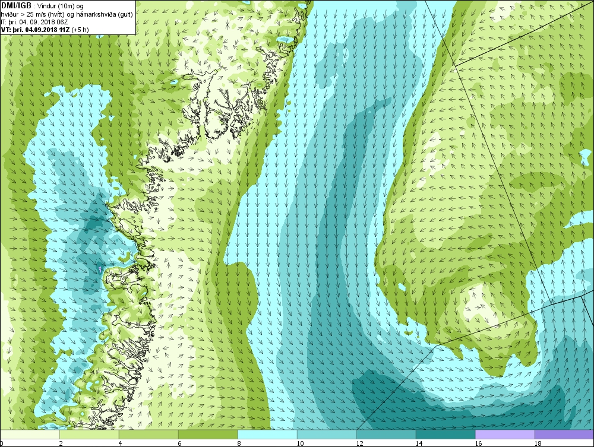Click the purple swatch above 18 m/s
Viewport: 594px width, 447px height.
click(564, 435)
